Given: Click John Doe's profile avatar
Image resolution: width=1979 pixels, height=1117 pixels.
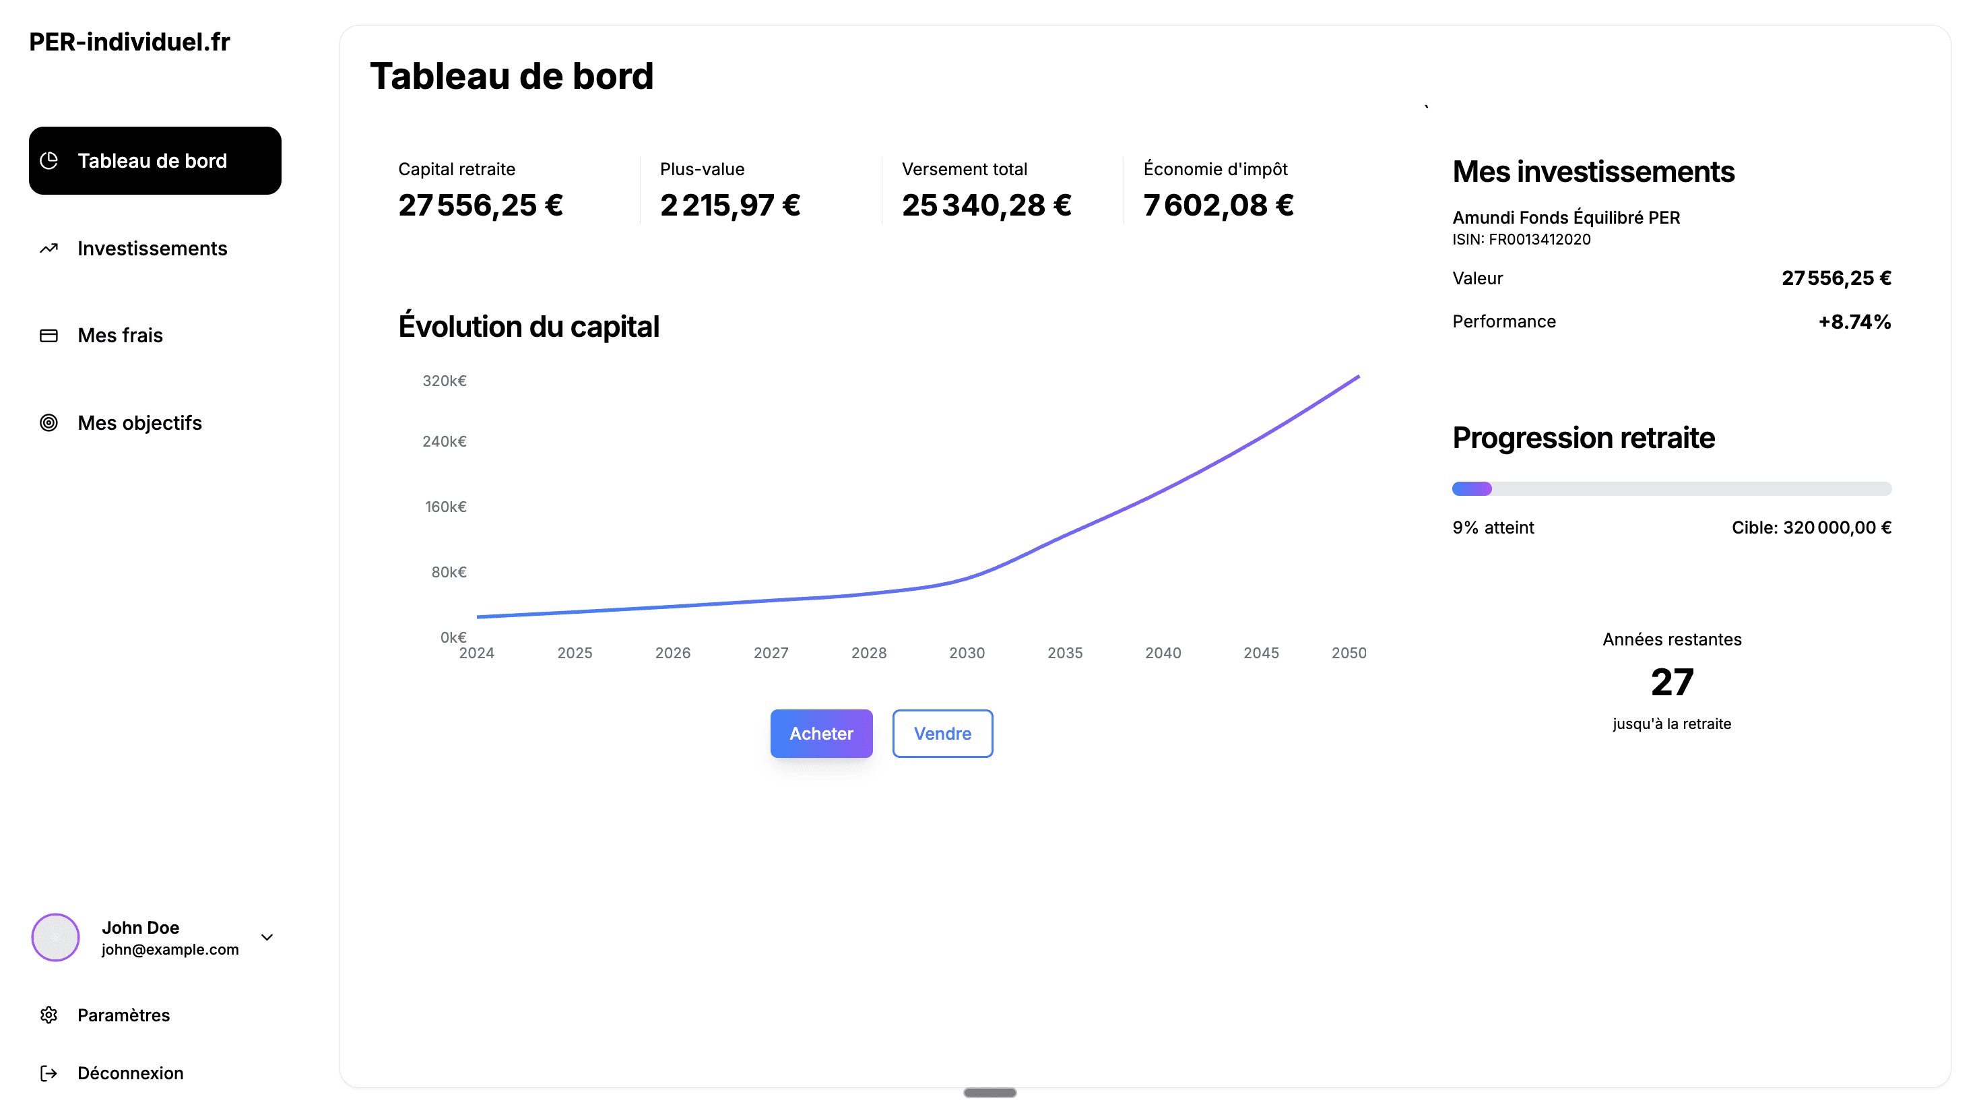Looking at the screenshot, I should pyautogui.click(x=55, y=937).
